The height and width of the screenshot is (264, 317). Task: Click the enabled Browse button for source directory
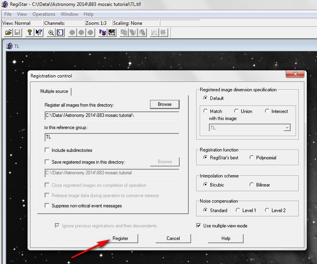pos(164,104)
